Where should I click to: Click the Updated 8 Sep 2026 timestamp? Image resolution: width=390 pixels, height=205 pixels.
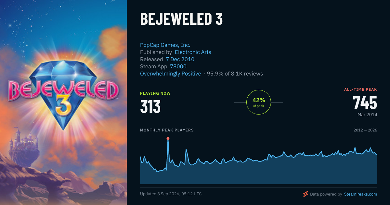pyautogui.click(x=171, y=194)
